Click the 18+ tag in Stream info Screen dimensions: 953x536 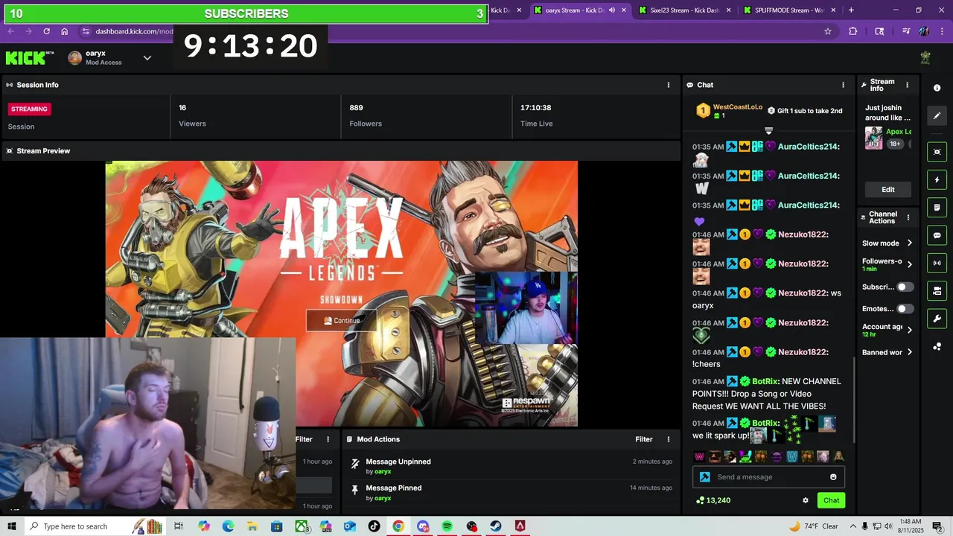coord(895,144)
